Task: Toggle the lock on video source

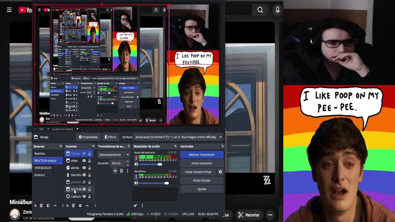Action: point(89,161)
